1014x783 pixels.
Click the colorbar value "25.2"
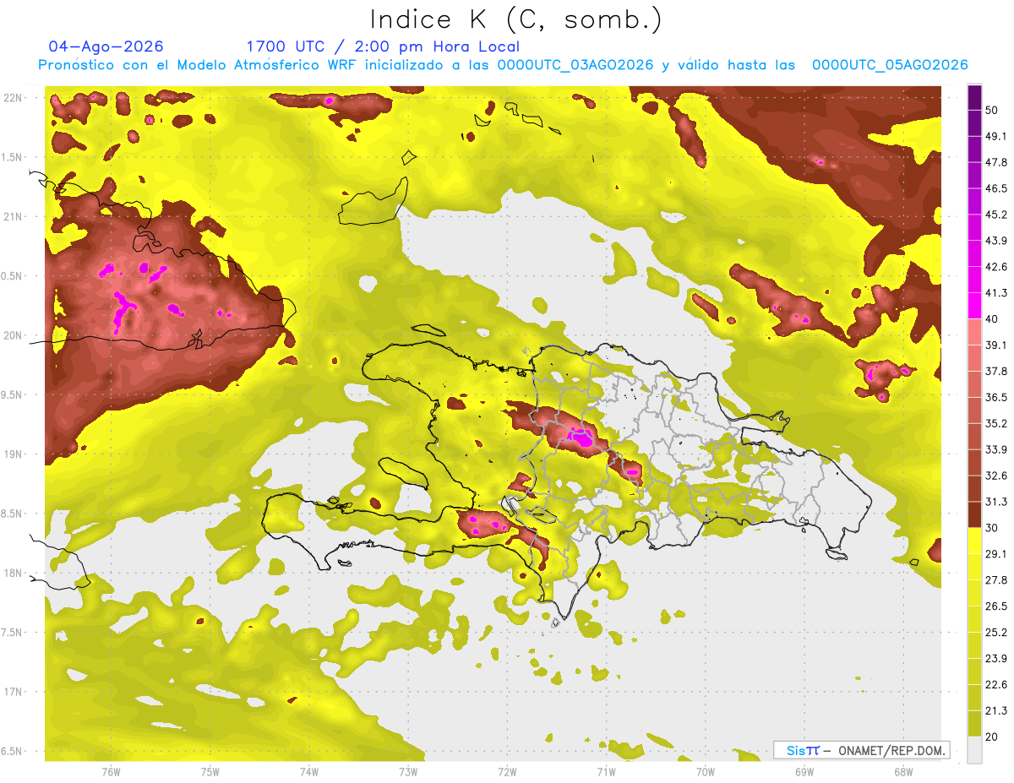pos(995,633)
